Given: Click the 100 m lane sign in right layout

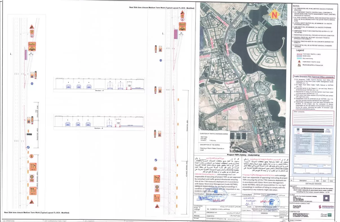Looking at the screenshot, I should point(157,179).
